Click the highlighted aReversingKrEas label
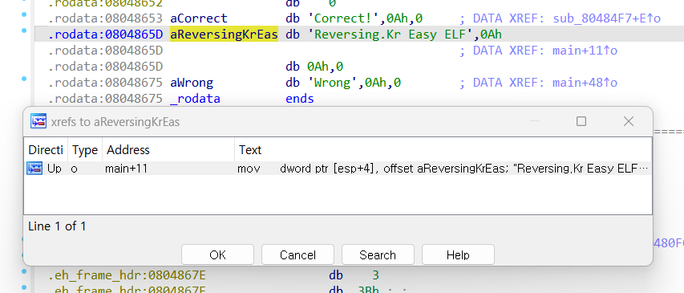The width and height of the screenshot is (684, 293). click(224, 35)
